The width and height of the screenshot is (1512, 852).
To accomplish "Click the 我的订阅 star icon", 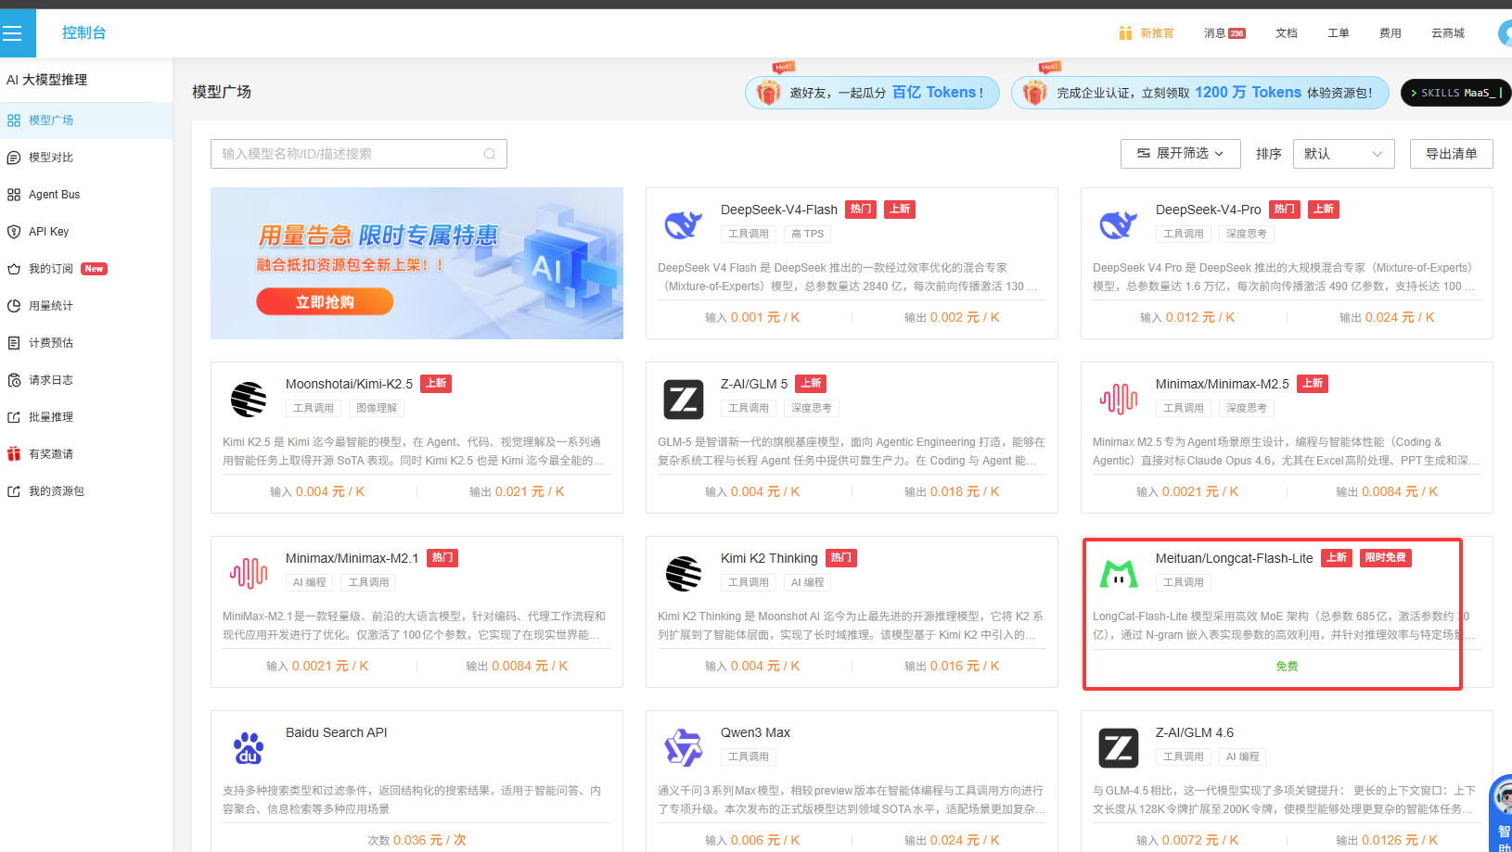I will [14, 269].
